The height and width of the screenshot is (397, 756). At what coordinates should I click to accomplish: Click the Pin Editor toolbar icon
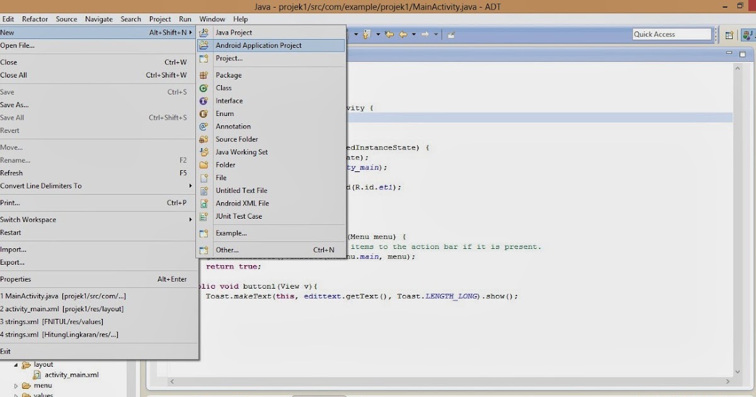tap(451, 35)
